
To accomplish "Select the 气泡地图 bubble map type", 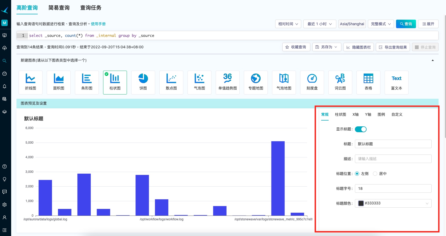I will (x=284, y=83).
